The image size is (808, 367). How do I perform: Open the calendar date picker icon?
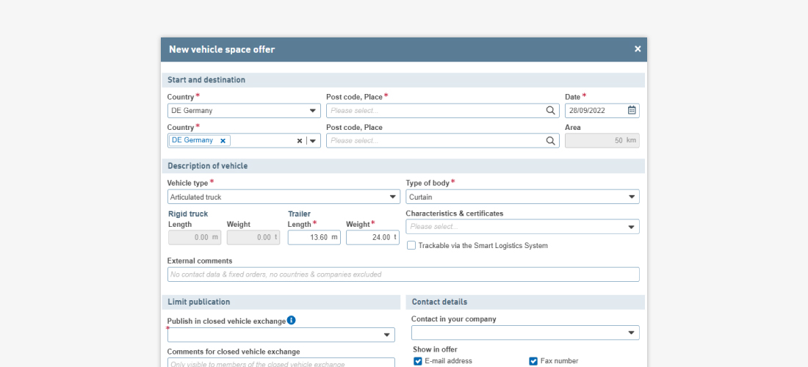pyautogui.click(x=632, y=111)
